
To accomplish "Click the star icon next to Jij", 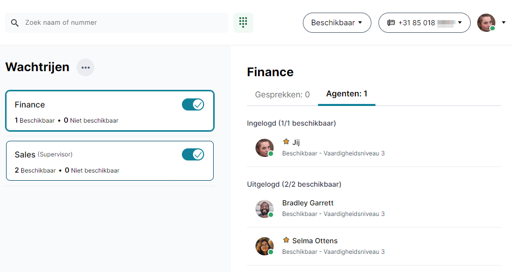I will [286, 142].
